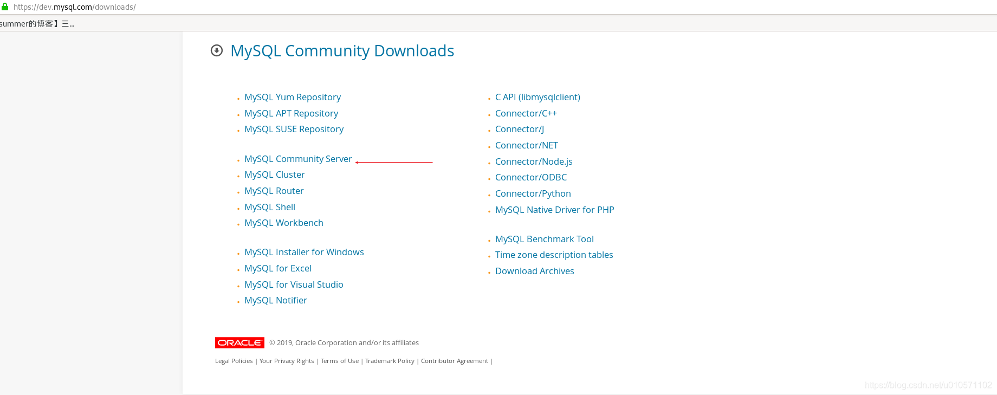This screenshot has width=997, height=395.
Task: Open Download Archives link
Action: (535, 271)
